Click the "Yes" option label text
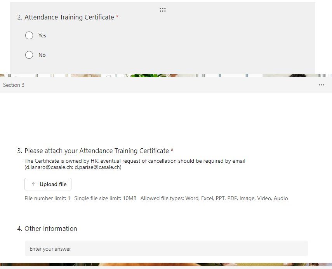The width and height of the screenshot is (332, 269). [x=42, y=35]
